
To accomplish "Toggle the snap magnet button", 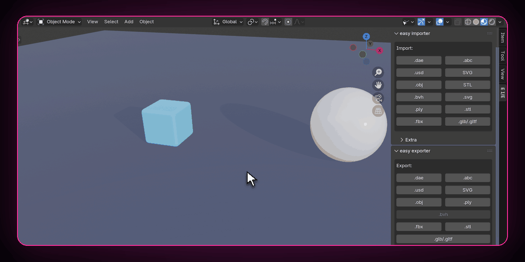I will (265, 22).
